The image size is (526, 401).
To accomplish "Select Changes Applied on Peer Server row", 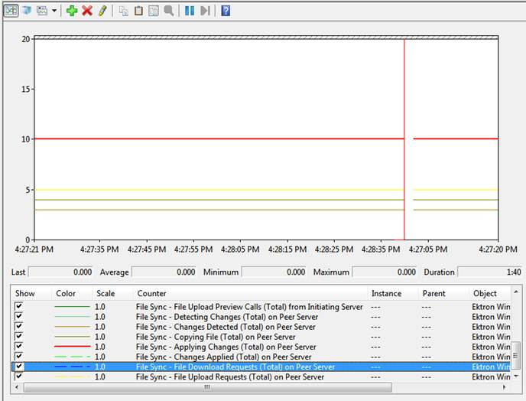I will [x=261, y=357].
